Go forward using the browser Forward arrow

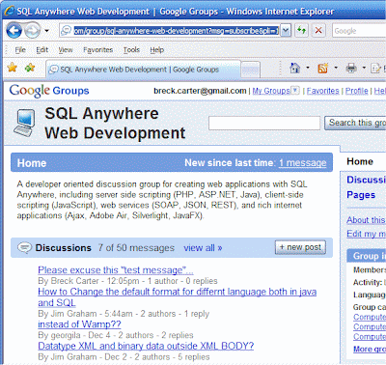[32, 31]
